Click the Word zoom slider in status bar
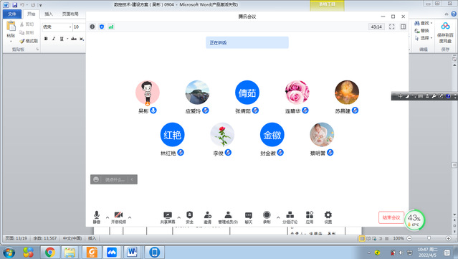458x259 pixels. 429,238
